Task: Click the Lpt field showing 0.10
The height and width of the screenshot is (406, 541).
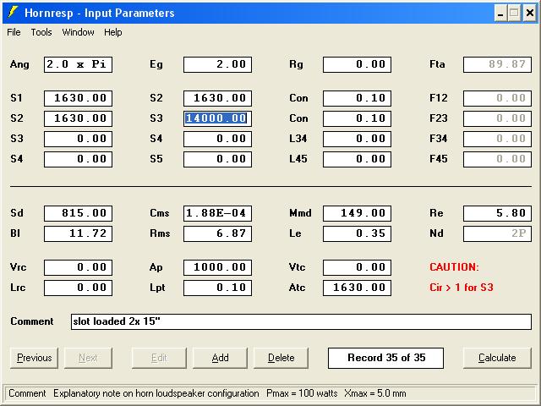Action: 218,288
